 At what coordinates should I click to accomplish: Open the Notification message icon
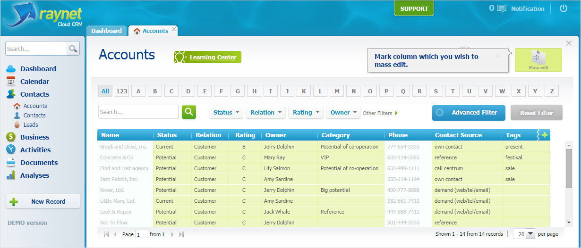coord(502,8)
